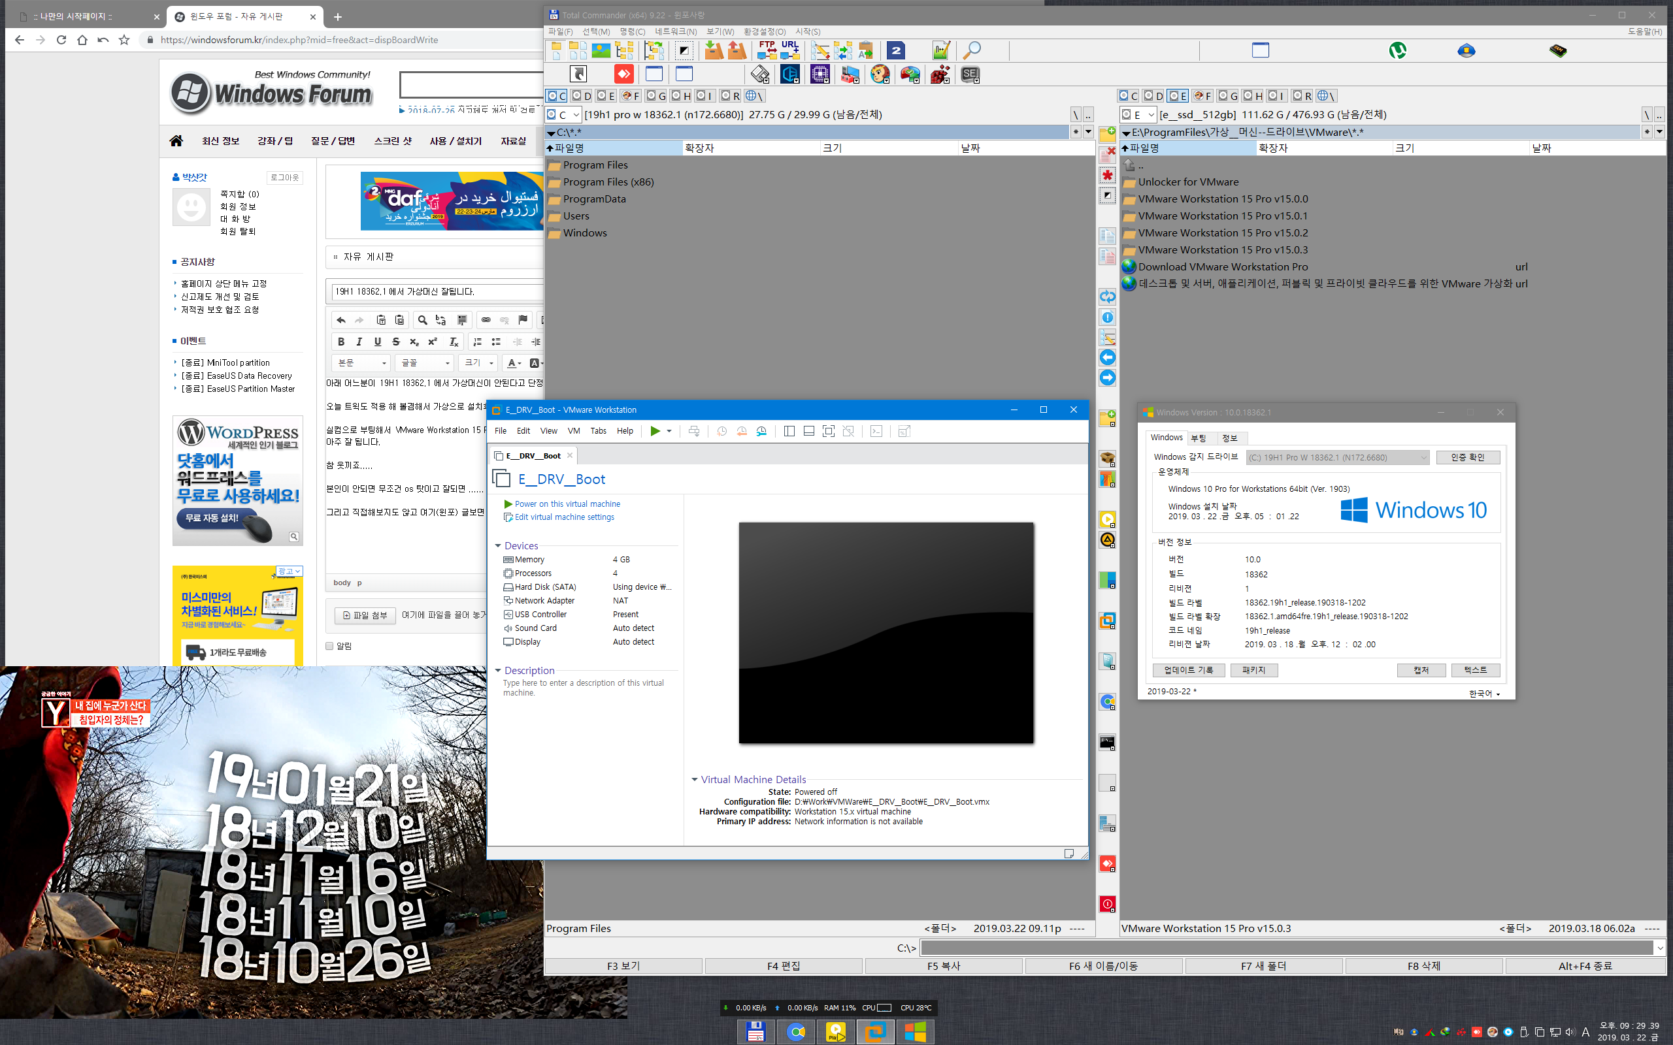The height and width of the screenshot is (1045, 1673).
Task: Click 파일 첨부 button below forum editor
Action: (365, 615)
